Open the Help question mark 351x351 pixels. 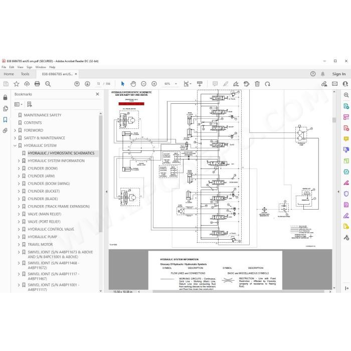click(313, 74)
